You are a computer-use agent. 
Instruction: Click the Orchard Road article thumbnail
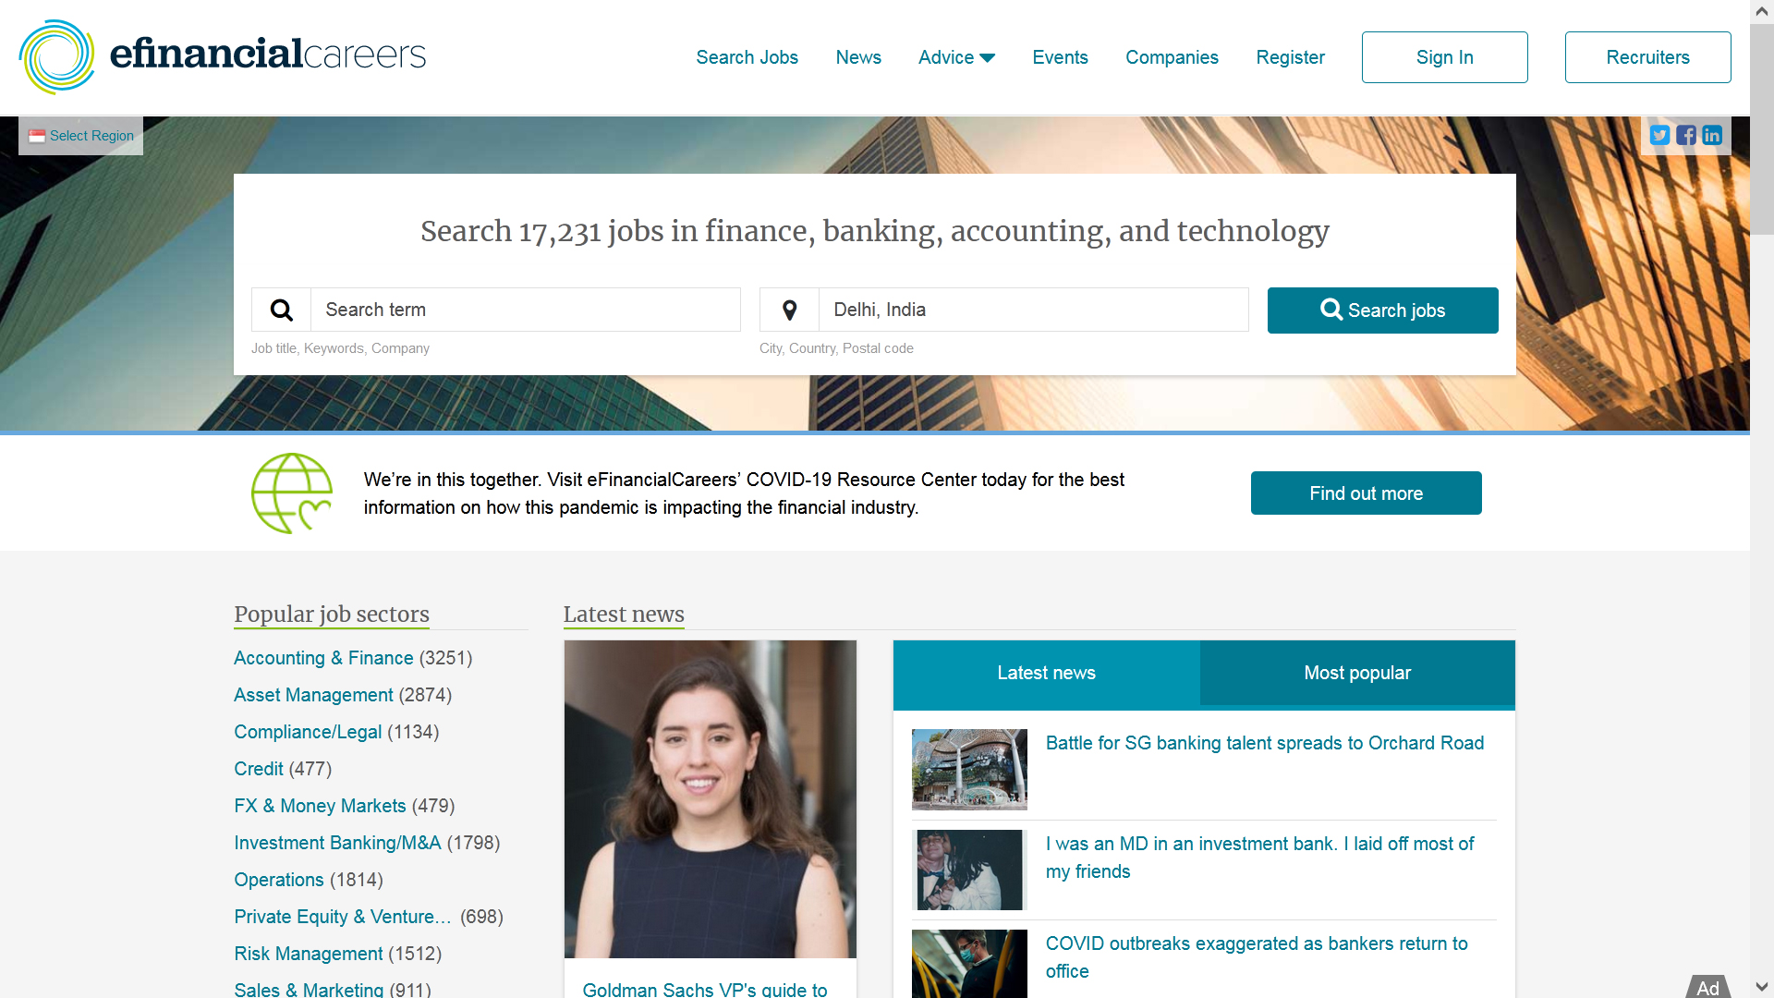pos(969,770)
